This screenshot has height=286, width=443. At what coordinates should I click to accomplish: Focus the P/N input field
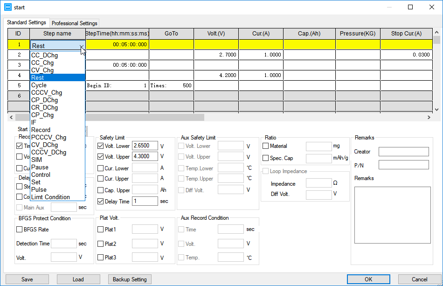click(404, 165)
